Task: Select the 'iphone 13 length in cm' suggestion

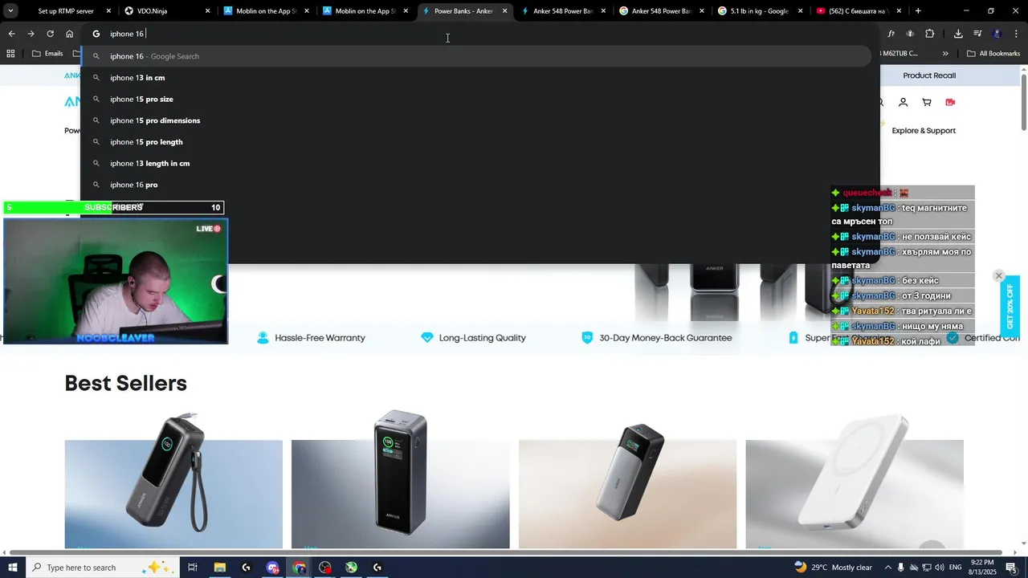Action: pyautogui.click(x=476, y=163)
